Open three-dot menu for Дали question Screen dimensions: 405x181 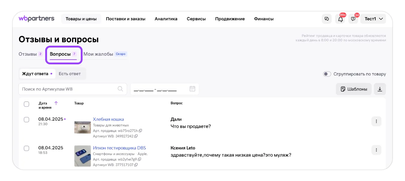(376, 121)
